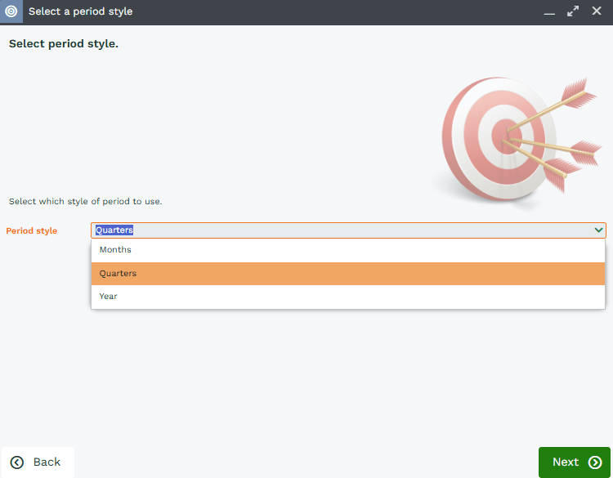Click the orange Period style label
The width and height of the screenshot is (613, 478).
click(32, 231)
